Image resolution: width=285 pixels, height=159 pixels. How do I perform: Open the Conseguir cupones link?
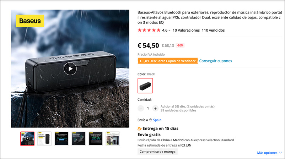pos(216,61)
